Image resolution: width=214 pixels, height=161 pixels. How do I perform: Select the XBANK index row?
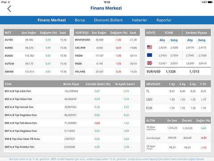pyautogui.click(x=37, y=72)
